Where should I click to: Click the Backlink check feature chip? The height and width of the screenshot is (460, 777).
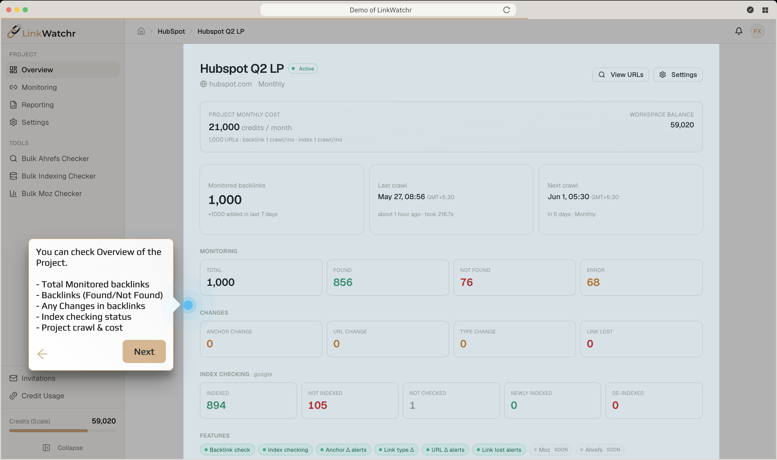(x=227, y=450)
